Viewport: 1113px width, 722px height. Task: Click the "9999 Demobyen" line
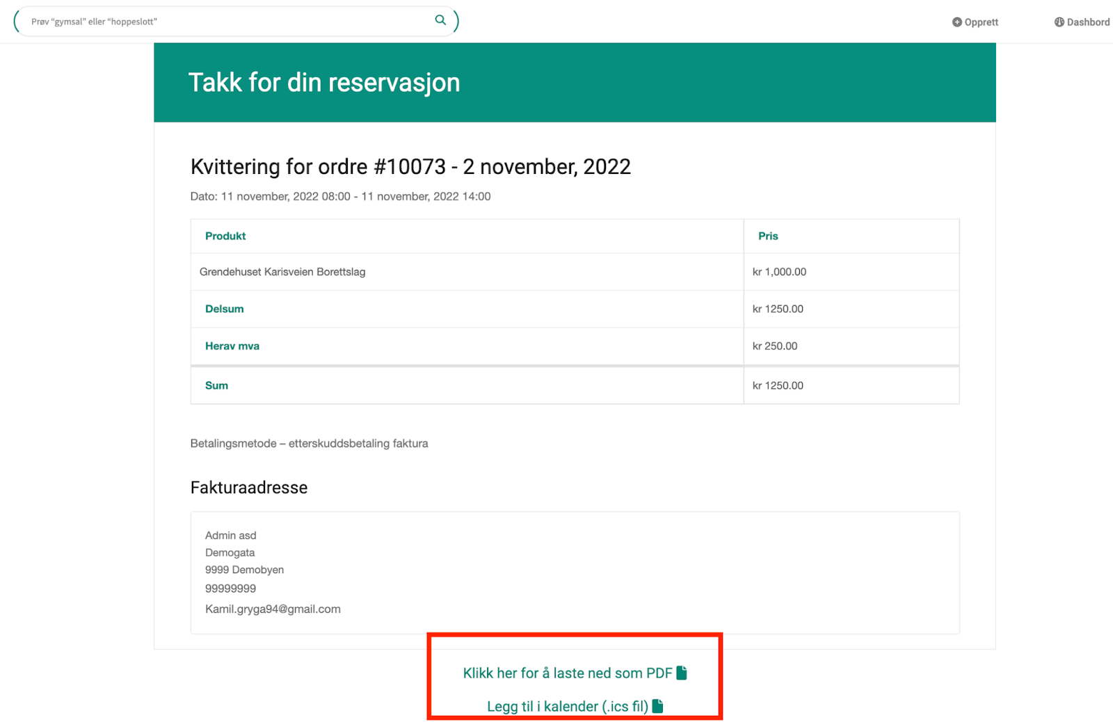[245, 570]
